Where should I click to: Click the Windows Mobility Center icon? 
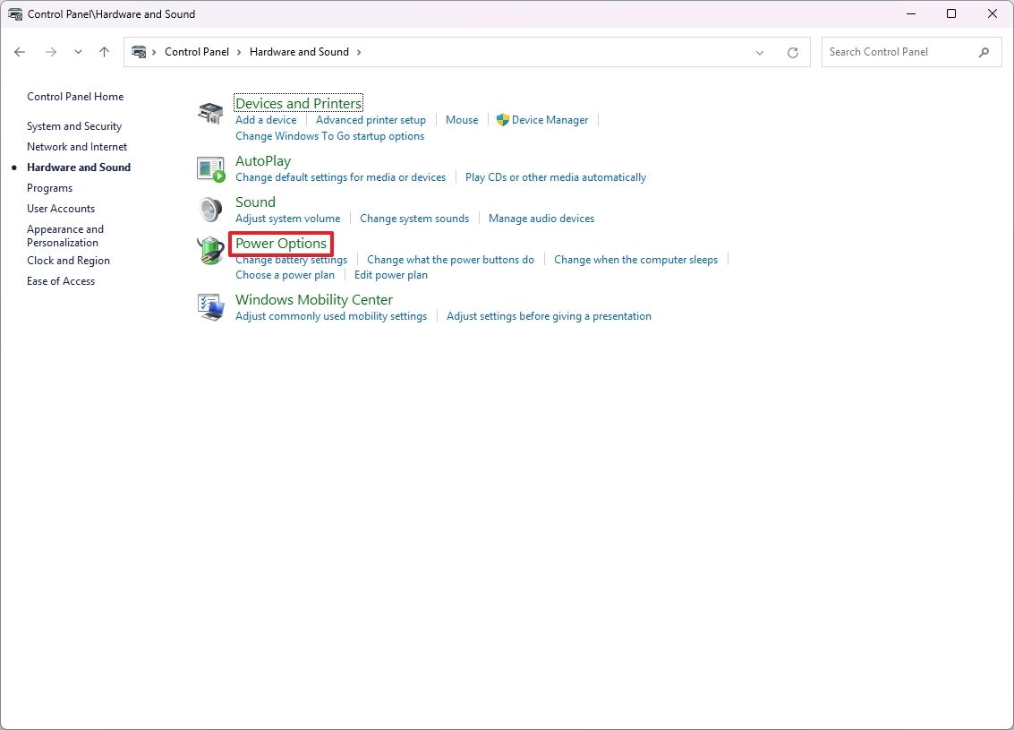pos(210,307)
